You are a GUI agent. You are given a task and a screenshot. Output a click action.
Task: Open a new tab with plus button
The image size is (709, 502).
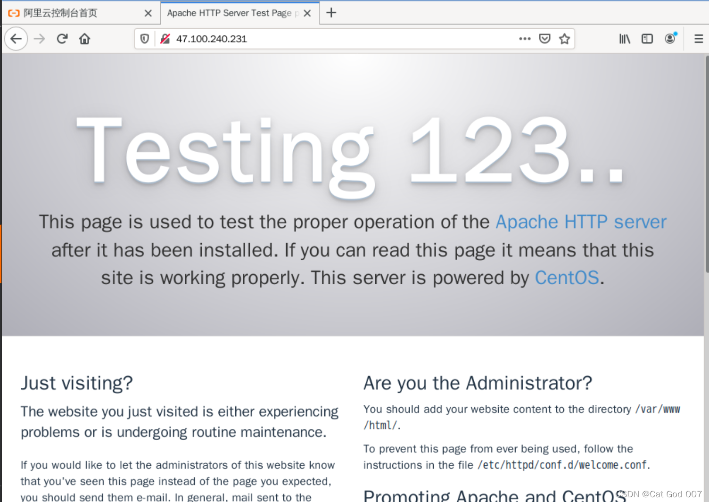331,13
